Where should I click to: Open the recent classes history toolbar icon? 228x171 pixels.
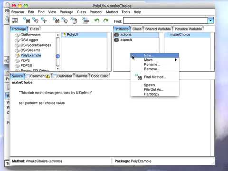[36, 20]
